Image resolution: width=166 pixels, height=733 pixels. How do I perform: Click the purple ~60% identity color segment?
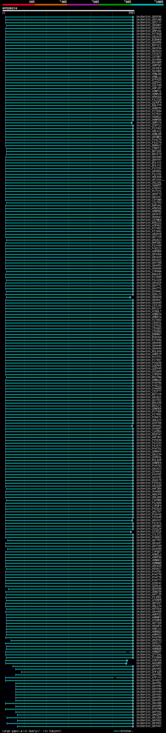(x=83, y=5)
